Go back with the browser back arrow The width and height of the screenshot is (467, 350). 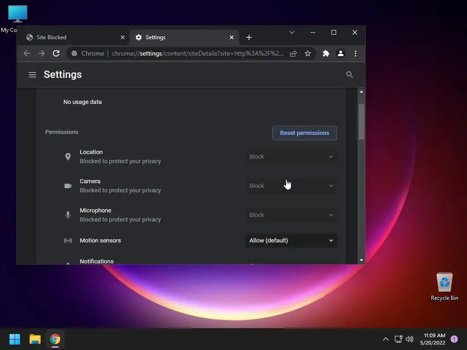27,54
